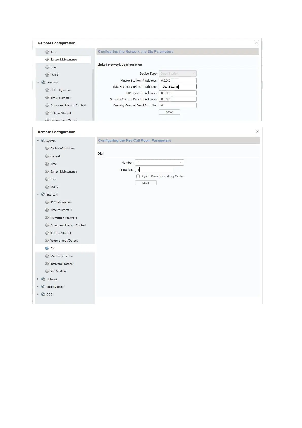302x428 pixels.
Task: Collapse the Intercom tree node in lower window
Action: click(38, 194)
